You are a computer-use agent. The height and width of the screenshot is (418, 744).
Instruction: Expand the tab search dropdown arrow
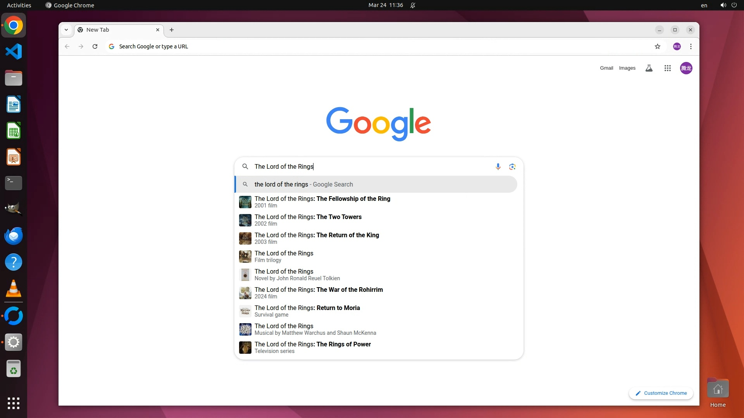coord(66,30)
